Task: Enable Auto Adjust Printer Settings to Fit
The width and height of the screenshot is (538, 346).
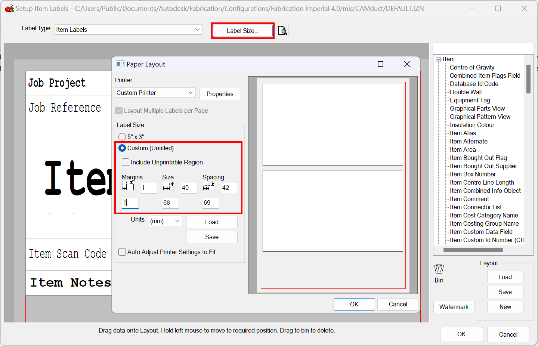Action: 122,252
